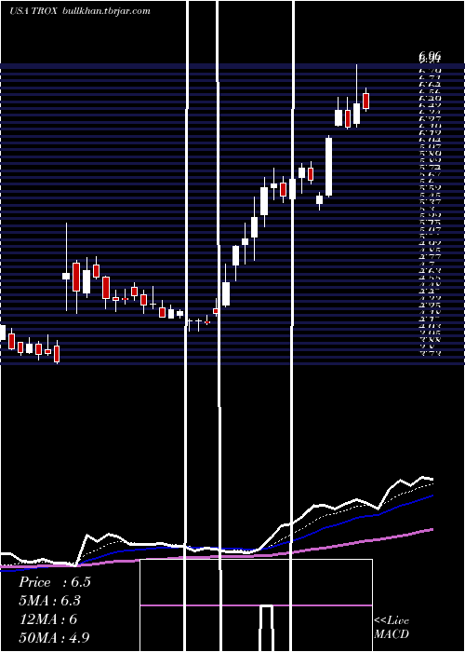Click the pink MACD signal line in the box

(256, 605)
